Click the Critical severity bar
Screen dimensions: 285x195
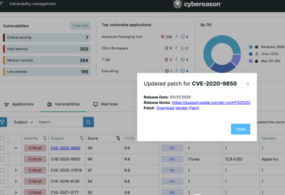[46, 38]
